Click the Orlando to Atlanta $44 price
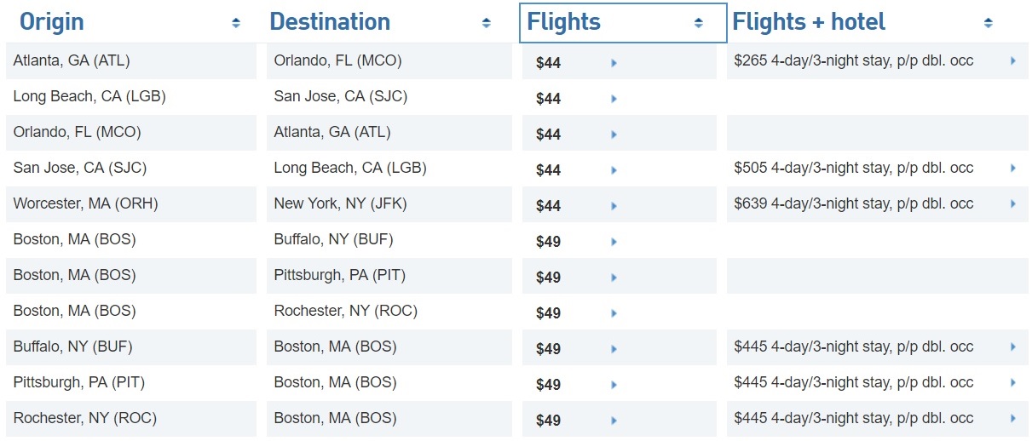This screenshot has width=1032, height=441. click(548, 135)
